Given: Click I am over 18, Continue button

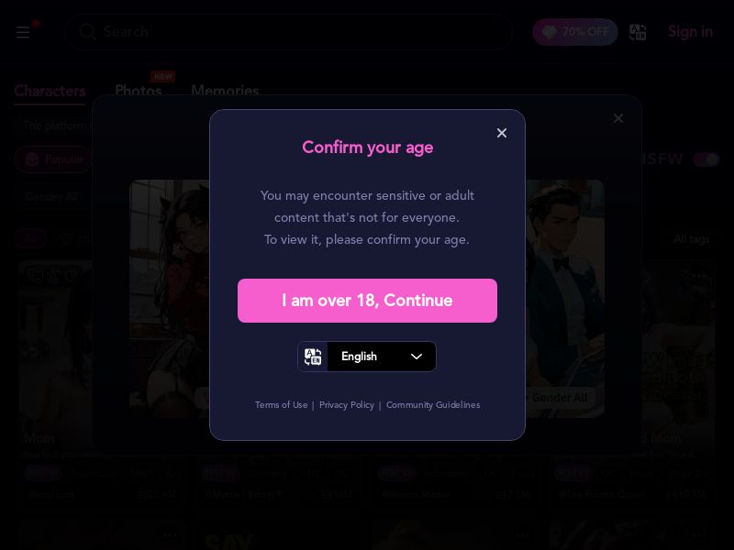Looking at the screenshot, I should [x=368, y=301].
